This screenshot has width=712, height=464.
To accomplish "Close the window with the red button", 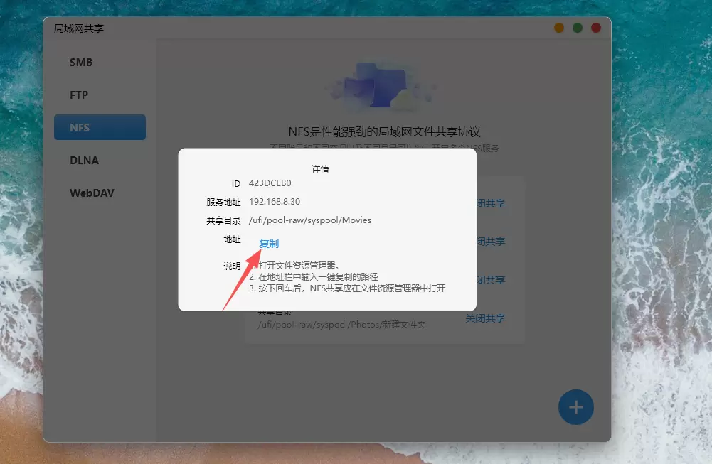I will point(596,28).
